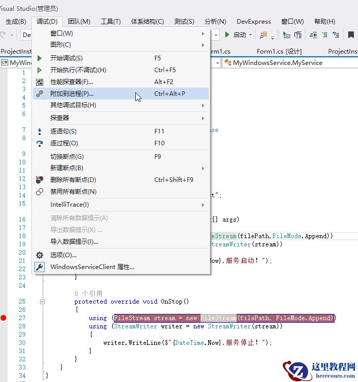This screenshot has width=358, height=382.
Task: Click the Performance Profiler chart icon
Action: 40,82
